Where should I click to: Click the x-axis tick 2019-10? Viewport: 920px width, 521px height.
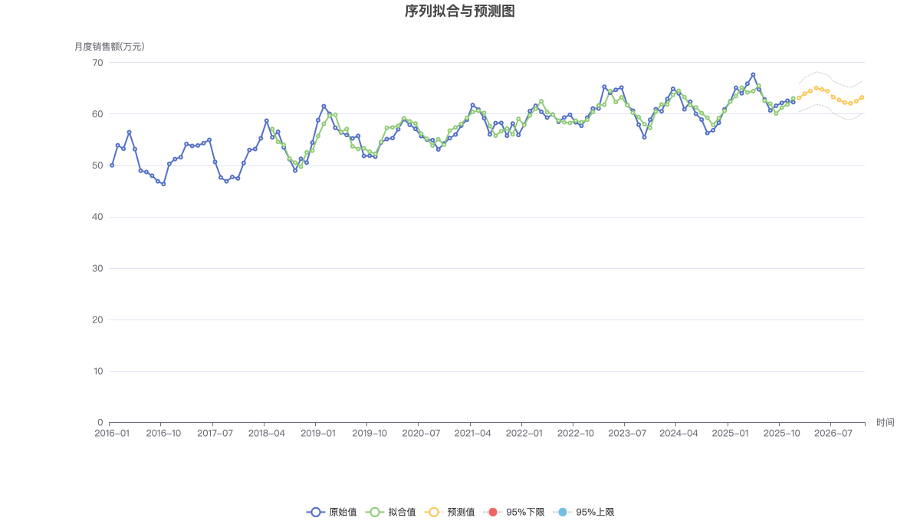370,433
